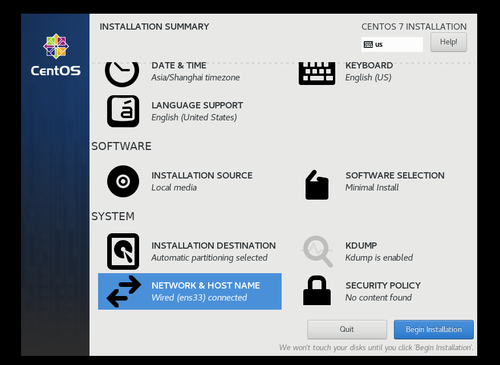The height and width of the screenshot is (365, 500).
Task: Select NETWORK & HOST NAME heading
Action: (206, 286)
